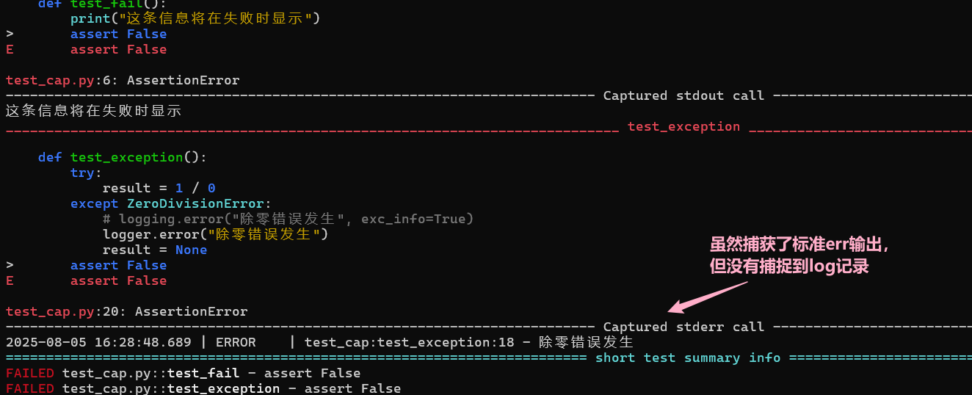Screen dimensions: 972x395
Task: Click the 'result = 1 / 0' line
Action: 159,188
